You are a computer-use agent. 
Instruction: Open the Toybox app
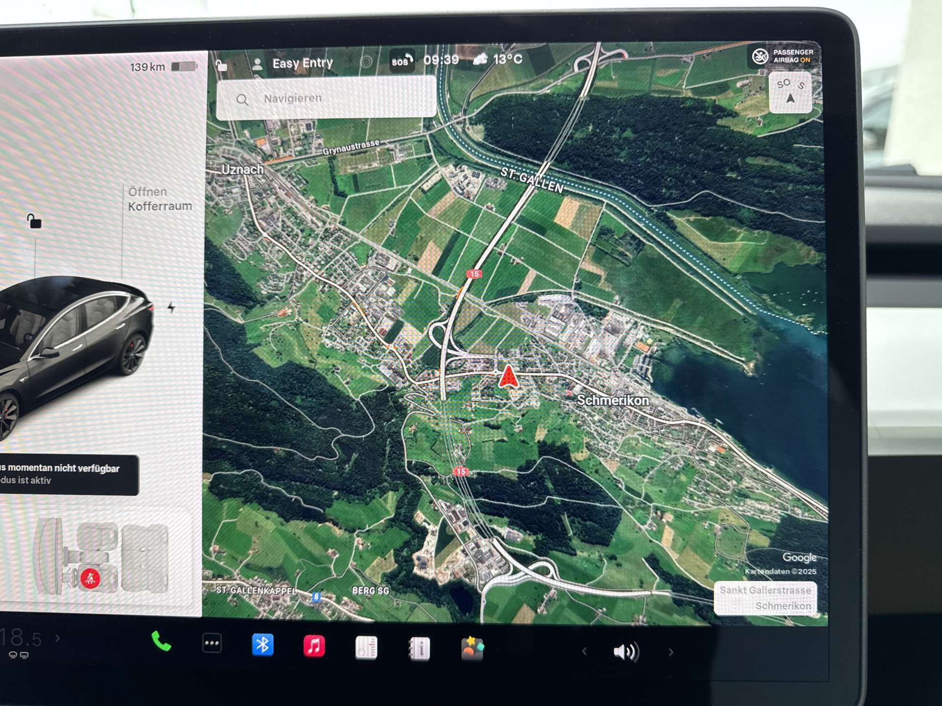tap(472, 649)
